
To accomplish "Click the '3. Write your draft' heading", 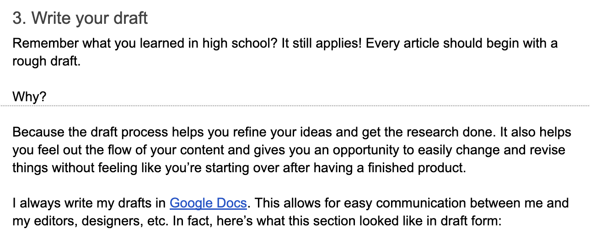I will (80, 18).
